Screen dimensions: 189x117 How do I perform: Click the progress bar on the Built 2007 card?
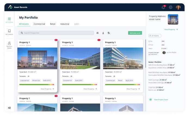[80, 85]
